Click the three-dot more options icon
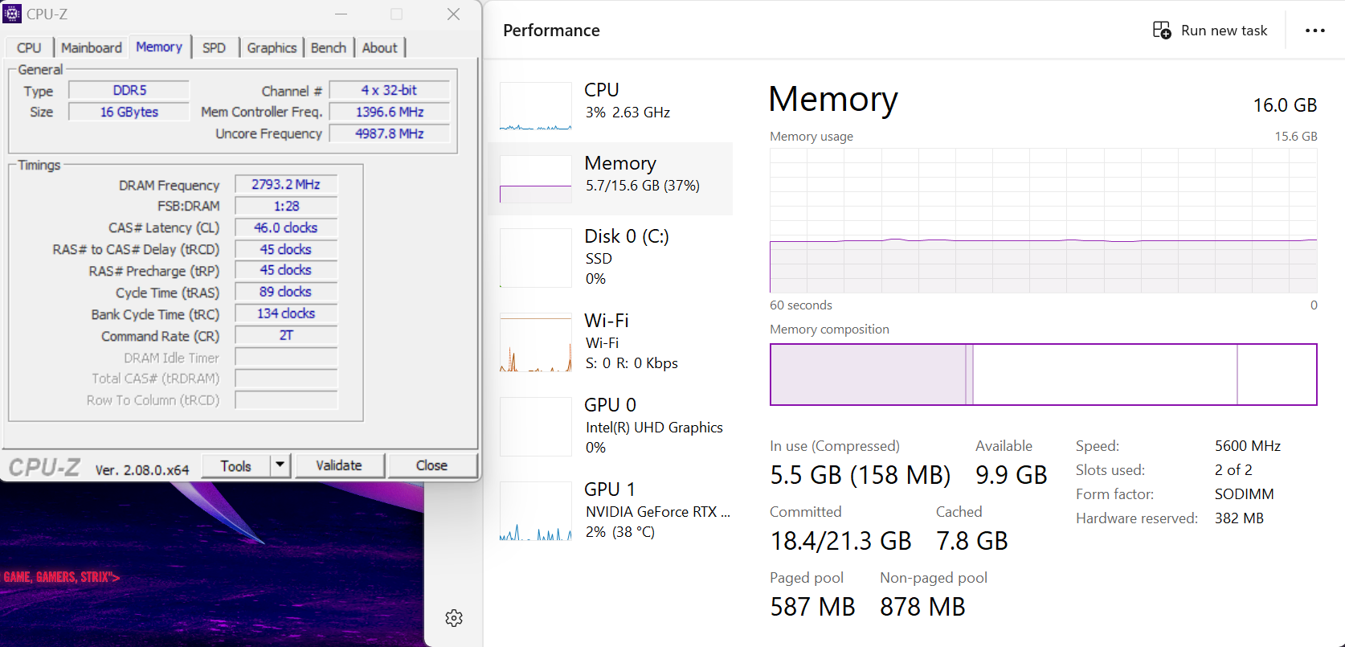This screenshot has width=1345, height=647. pos(1314,31)
